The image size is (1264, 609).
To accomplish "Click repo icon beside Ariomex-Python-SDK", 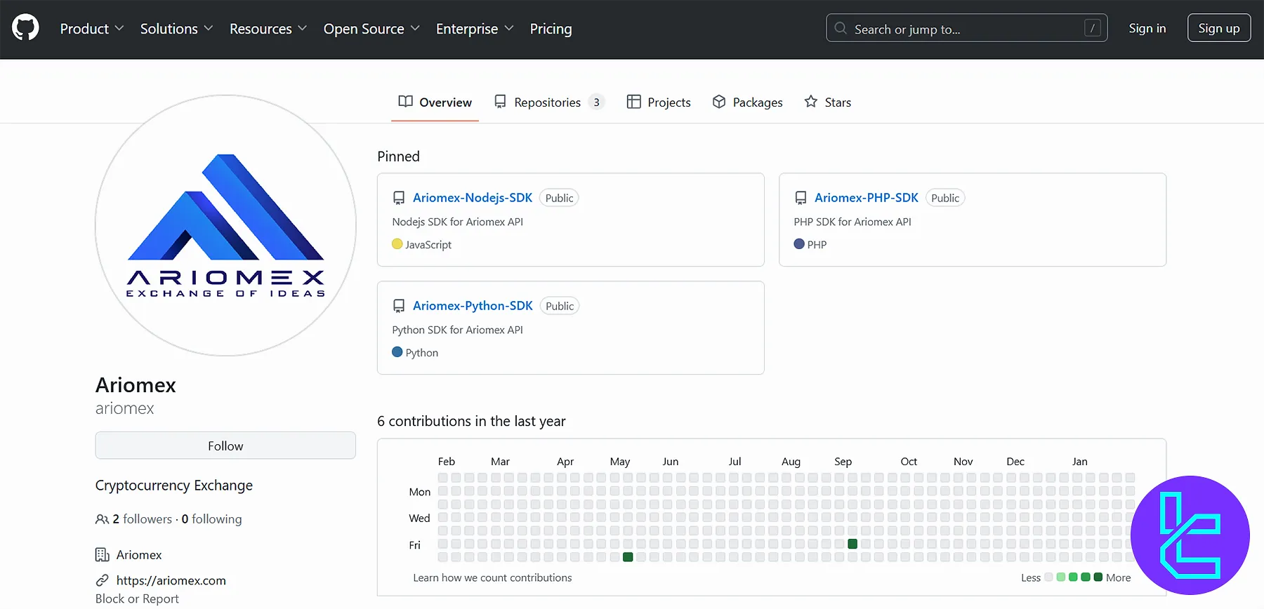I will click(x=399, y=306).
